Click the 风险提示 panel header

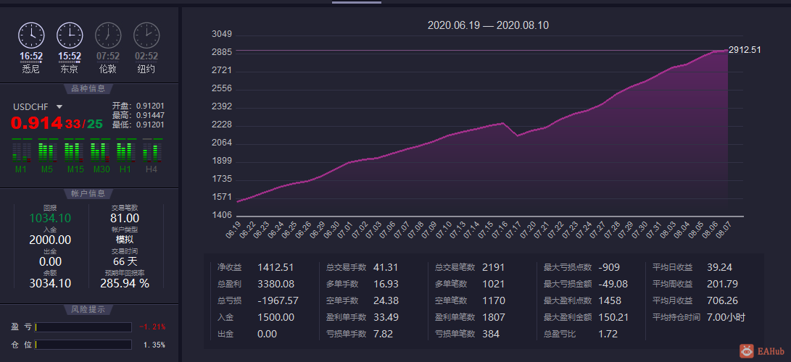pyautogui.click(x=88, y=310)
